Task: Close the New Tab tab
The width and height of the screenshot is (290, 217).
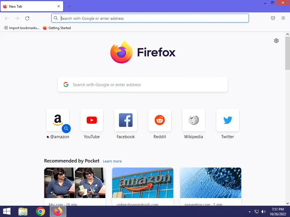Action: click(59, 6)
